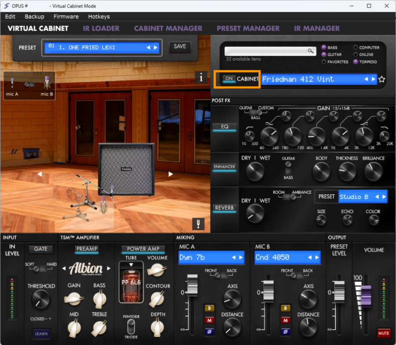Click the preamp TREBLE knob
This screenshot has width=396, height=345.
(99, 328)
